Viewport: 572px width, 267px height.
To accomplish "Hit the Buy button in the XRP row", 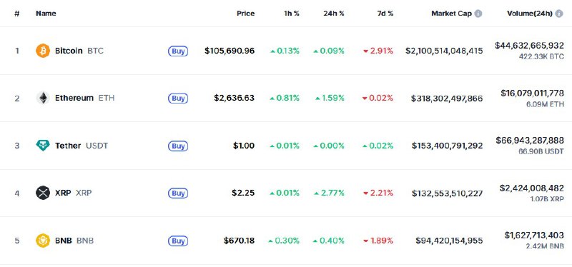I will 178,193.
